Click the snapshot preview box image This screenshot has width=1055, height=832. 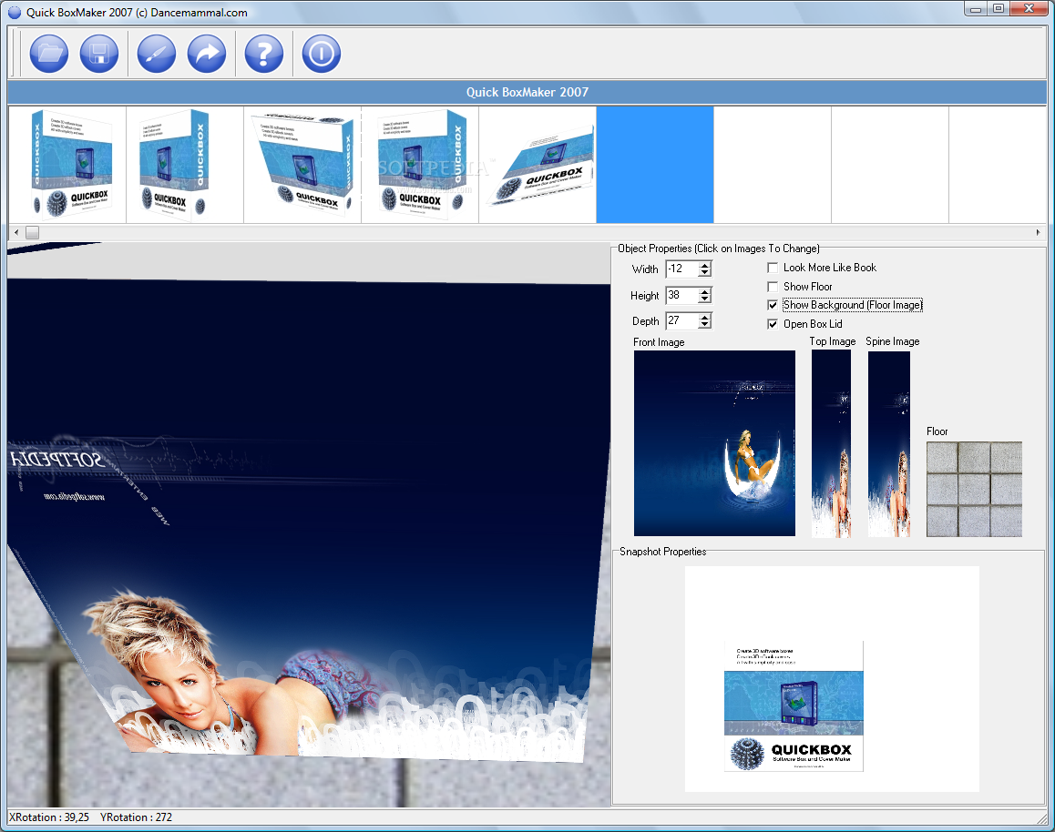tap(794, 706)
